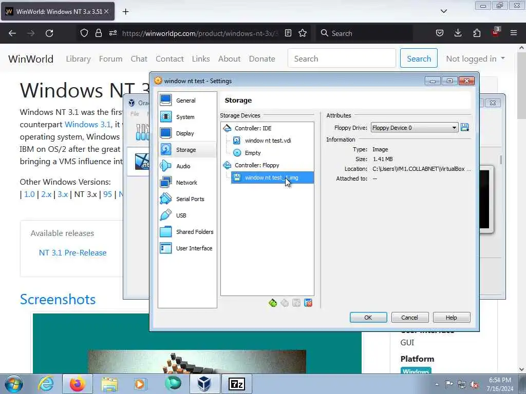526x394 pixels.
Task: Open the About nav item
Action: [230, 59]
